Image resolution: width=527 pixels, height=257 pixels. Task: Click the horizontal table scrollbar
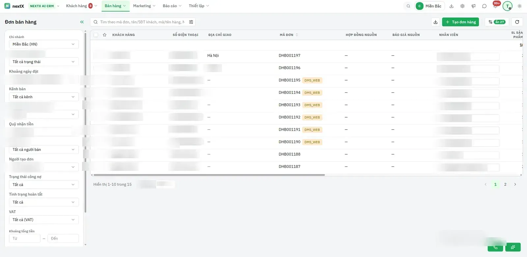[209, 175]
